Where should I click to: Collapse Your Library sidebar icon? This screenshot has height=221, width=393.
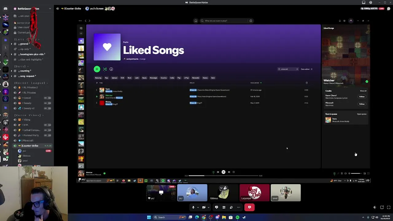point(81,28)
